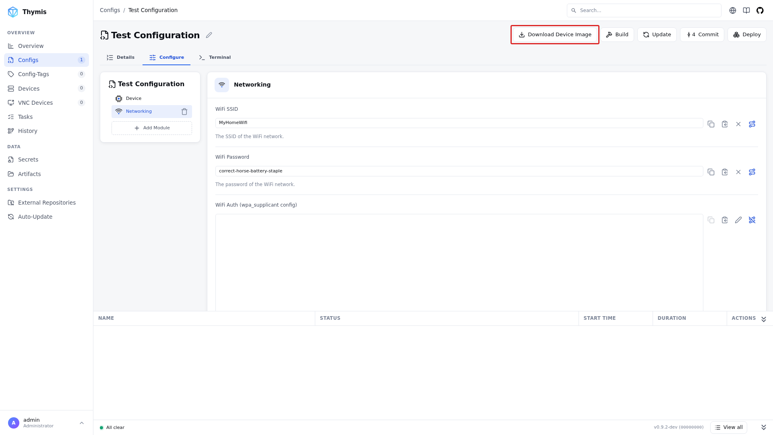Click the language globe icon
This screenshot has height=435, width=773.
click(x=732, y=10)
